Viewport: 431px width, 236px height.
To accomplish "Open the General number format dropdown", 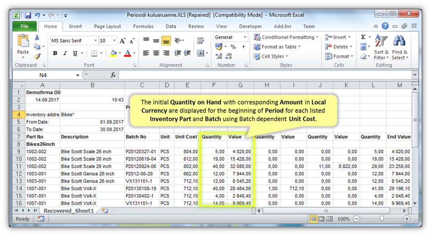I will 245,37.
